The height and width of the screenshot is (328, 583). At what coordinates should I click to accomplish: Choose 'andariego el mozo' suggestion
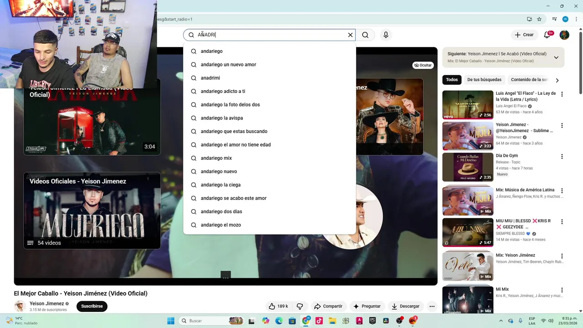pos(270,225)
